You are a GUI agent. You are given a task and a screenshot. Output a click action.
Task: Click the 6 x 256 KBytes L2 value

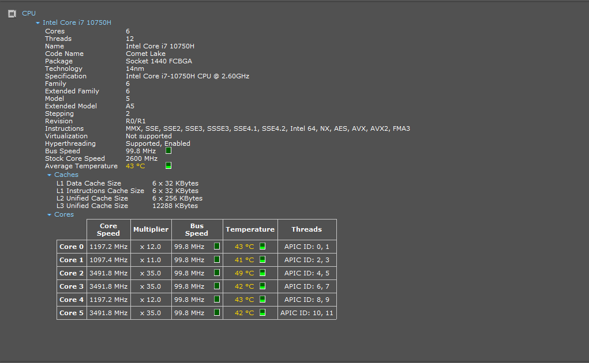click(177, 198)
